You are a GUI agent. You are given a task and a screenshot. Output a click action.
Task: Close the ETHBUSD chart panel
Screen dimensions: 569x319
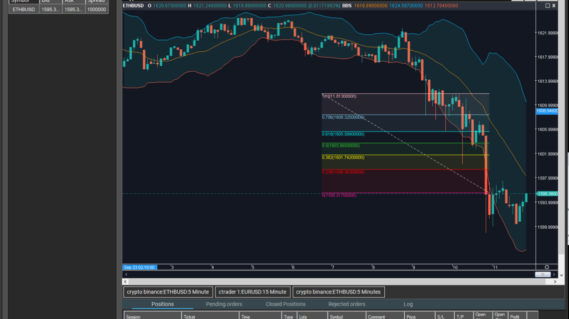pos(554,5)
